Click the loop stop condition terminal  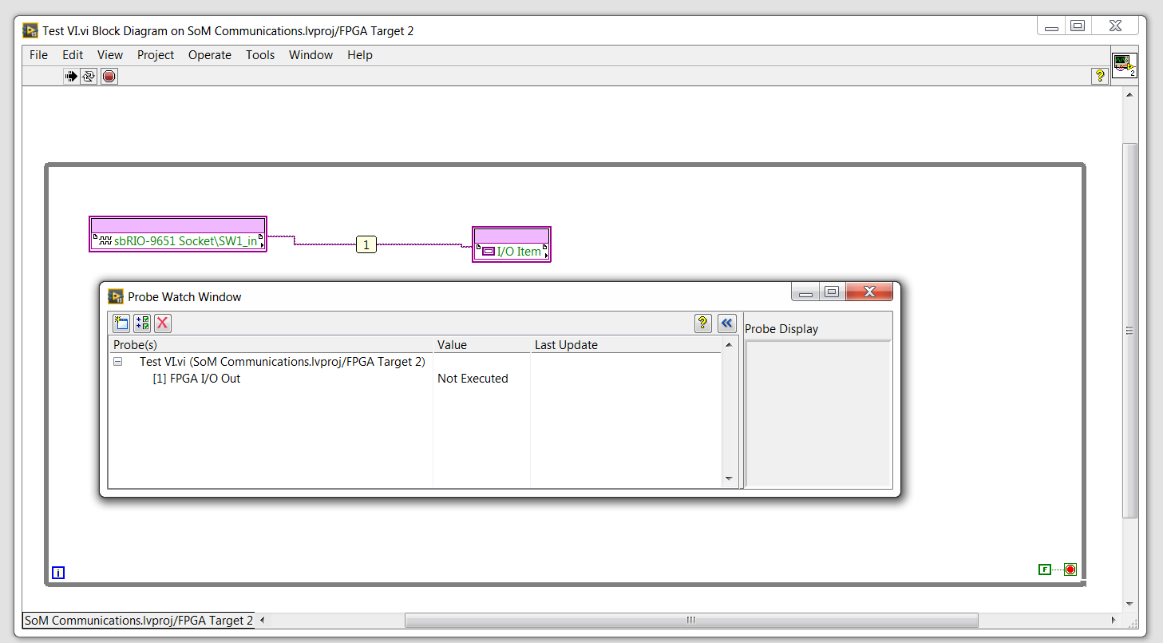pos(1070,570)
